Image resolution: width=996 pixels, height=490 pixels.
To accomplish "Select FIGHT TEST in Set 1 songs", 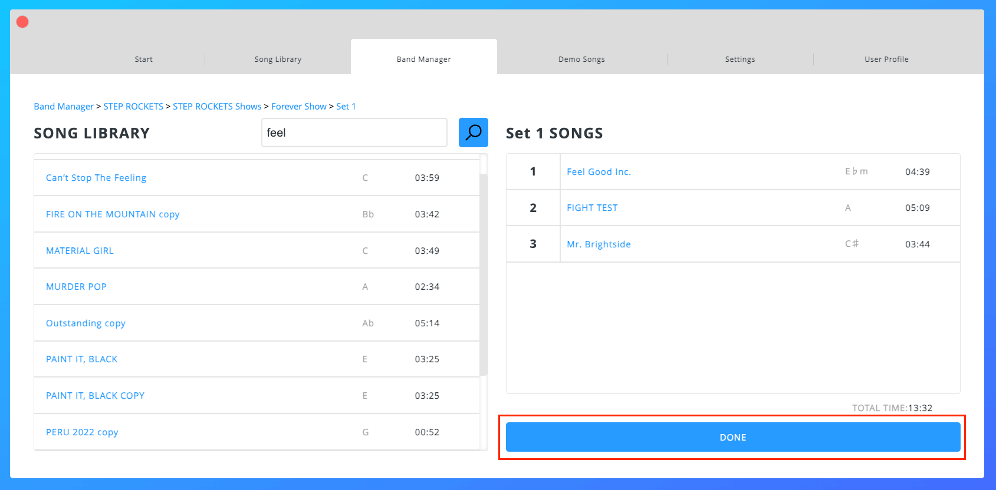I will pos(592,208).
